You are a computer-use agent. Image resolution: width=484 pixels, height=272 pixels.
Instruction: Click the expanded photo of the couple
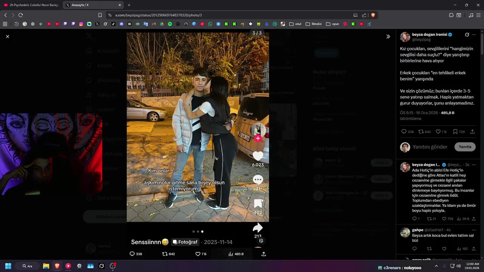[198, 127]
